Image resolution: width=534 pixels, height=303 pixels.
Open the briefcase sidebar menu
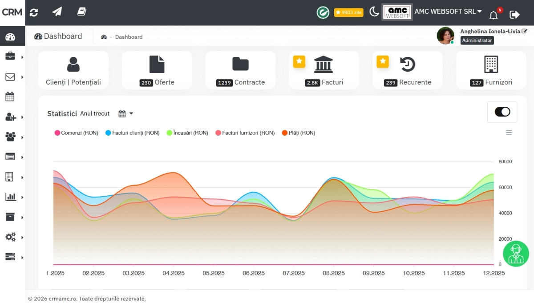click(10, 57)
